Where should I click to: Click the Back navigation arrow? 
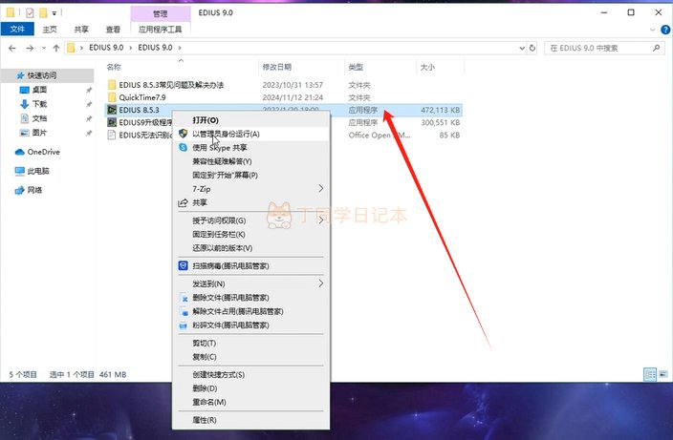tap(12, 48)
